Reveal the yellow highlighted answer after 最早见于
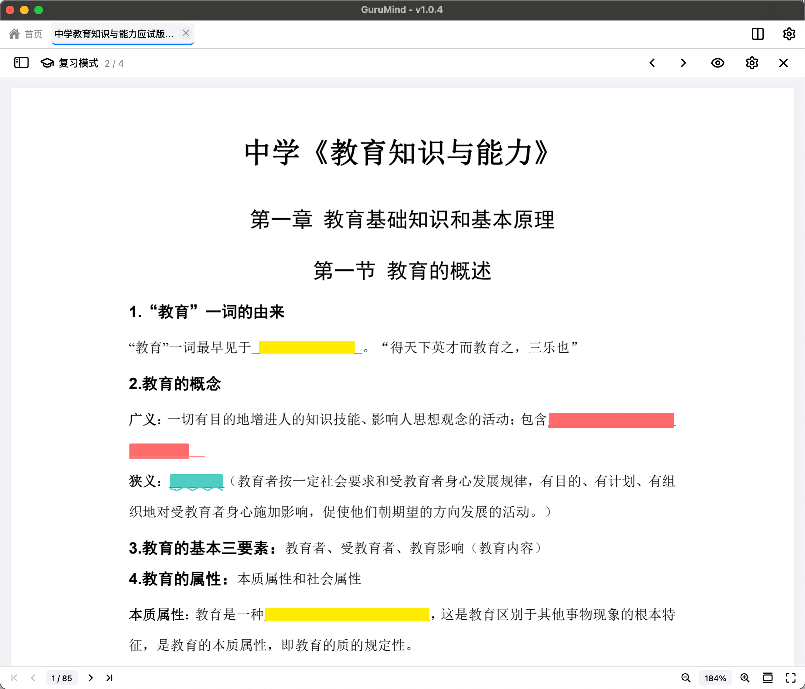The height and width of the screenshot is (689, 805). pyautogui.click(x=307, y=347)
